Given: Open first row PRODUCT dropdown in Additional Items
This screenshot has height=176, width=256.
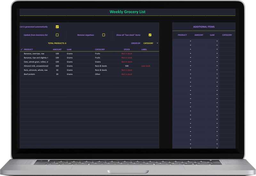Looking at the screenshot, I should point(190,41).
